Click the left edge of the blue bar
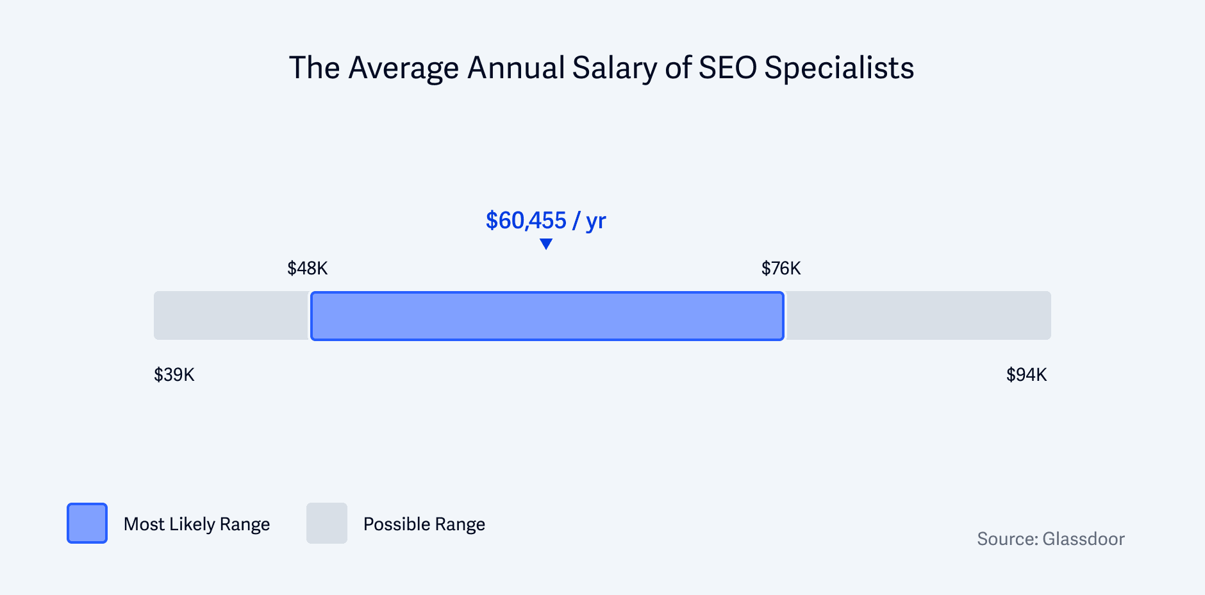This screenshot has width=1205, height=595. (x=312, y=316)
